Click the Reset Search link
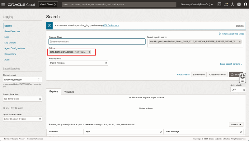Viewport: 249px width, 141px height. coord(183,75)
